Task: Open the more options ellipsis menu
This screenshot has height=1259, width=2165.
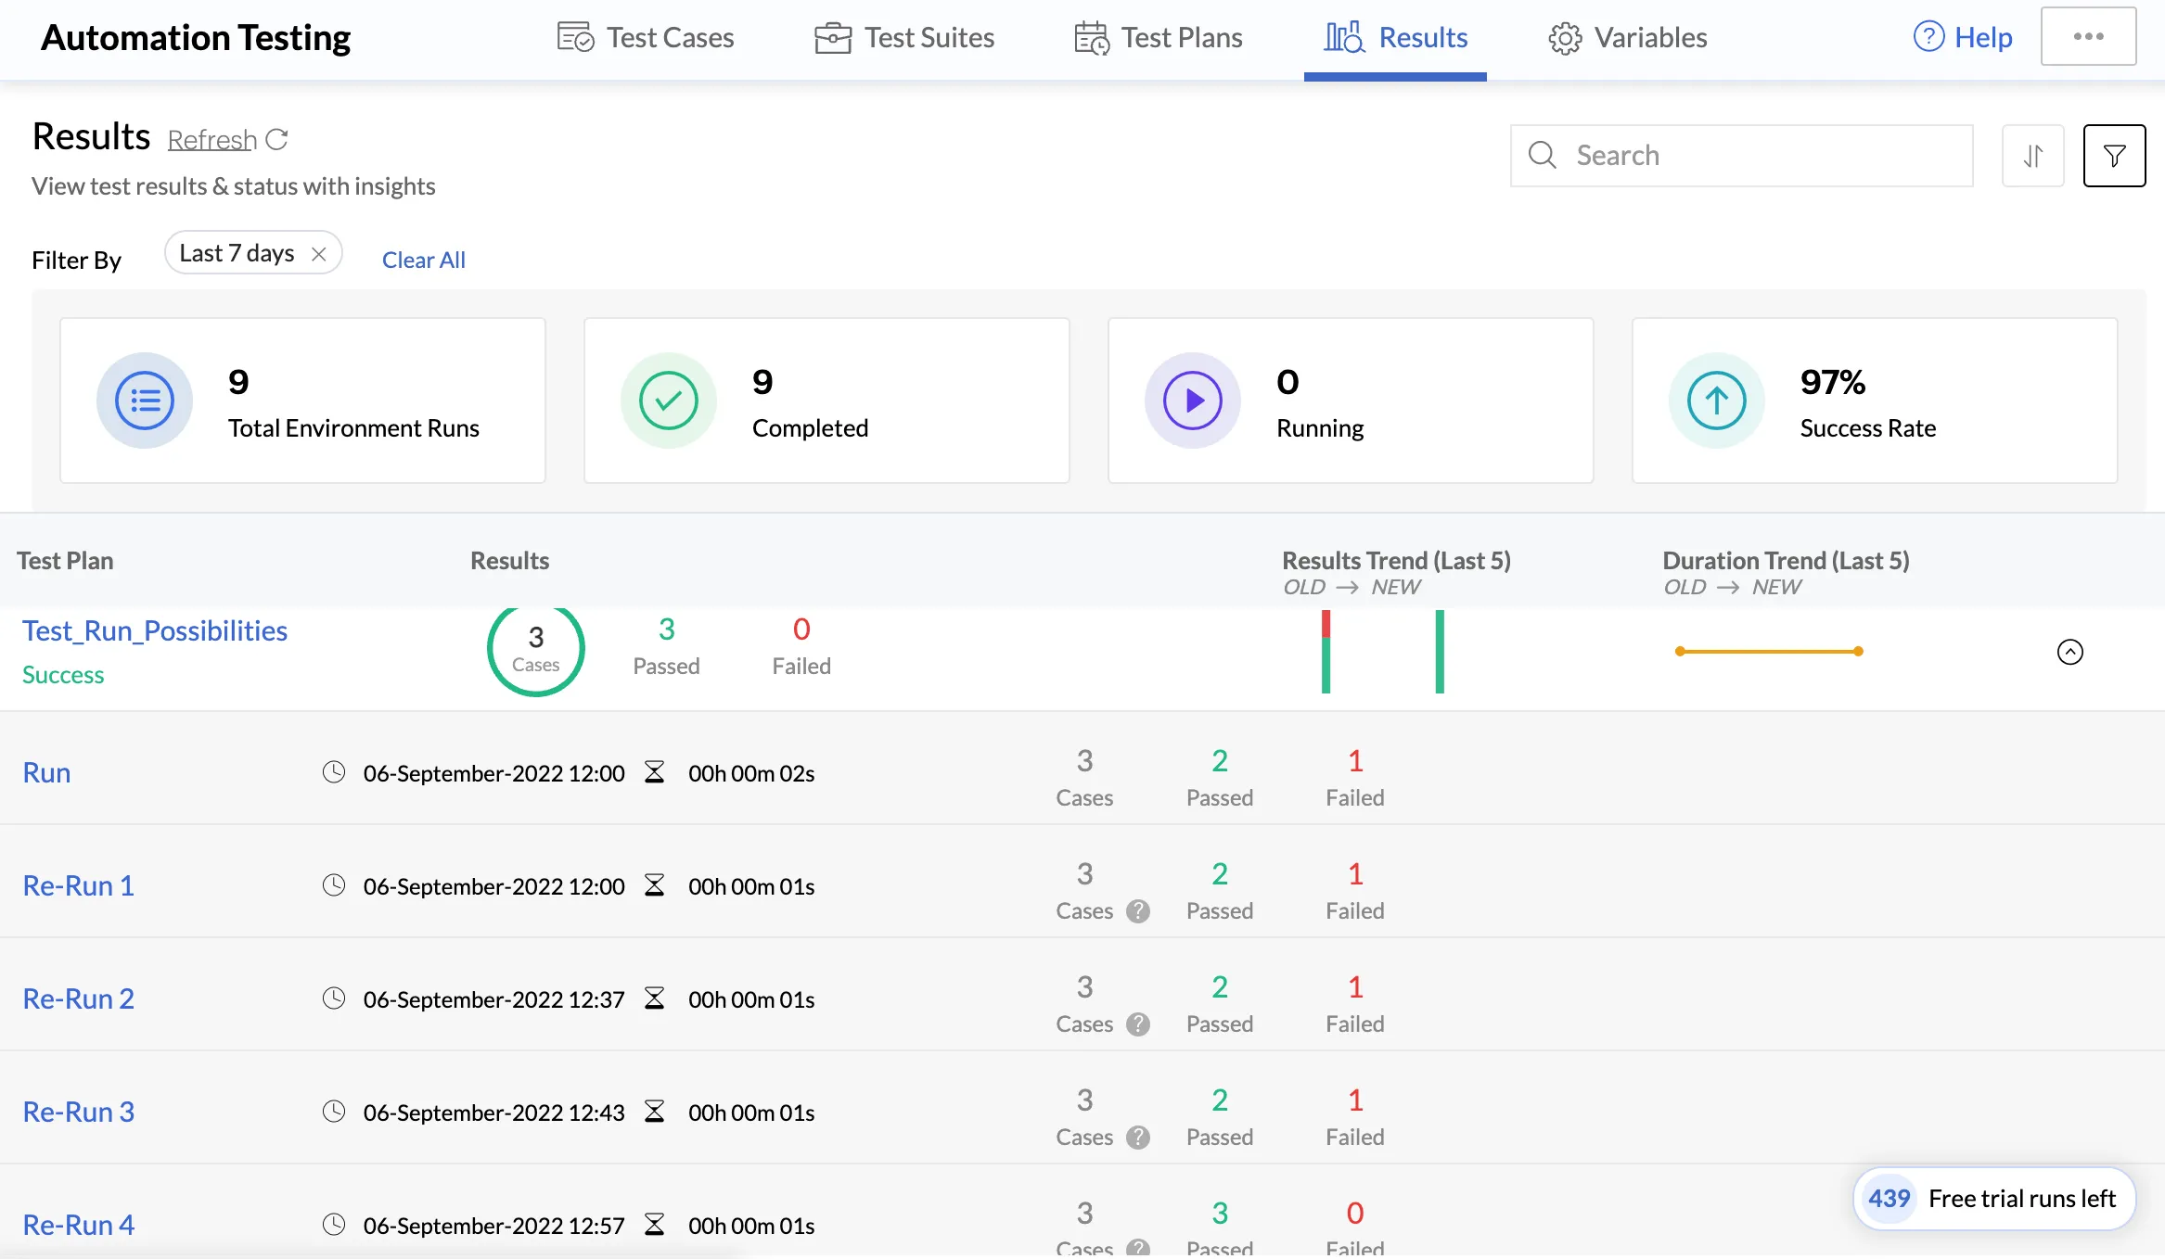Action: coord(2089,37)
